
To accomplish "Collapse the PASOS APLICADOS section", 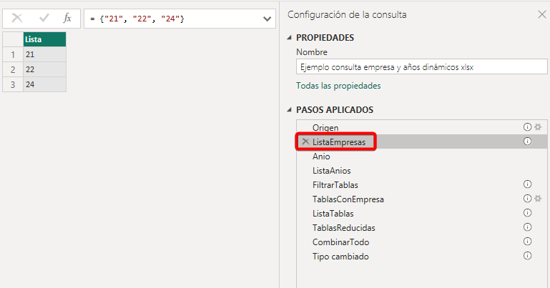I will click(x=289, y=110).
